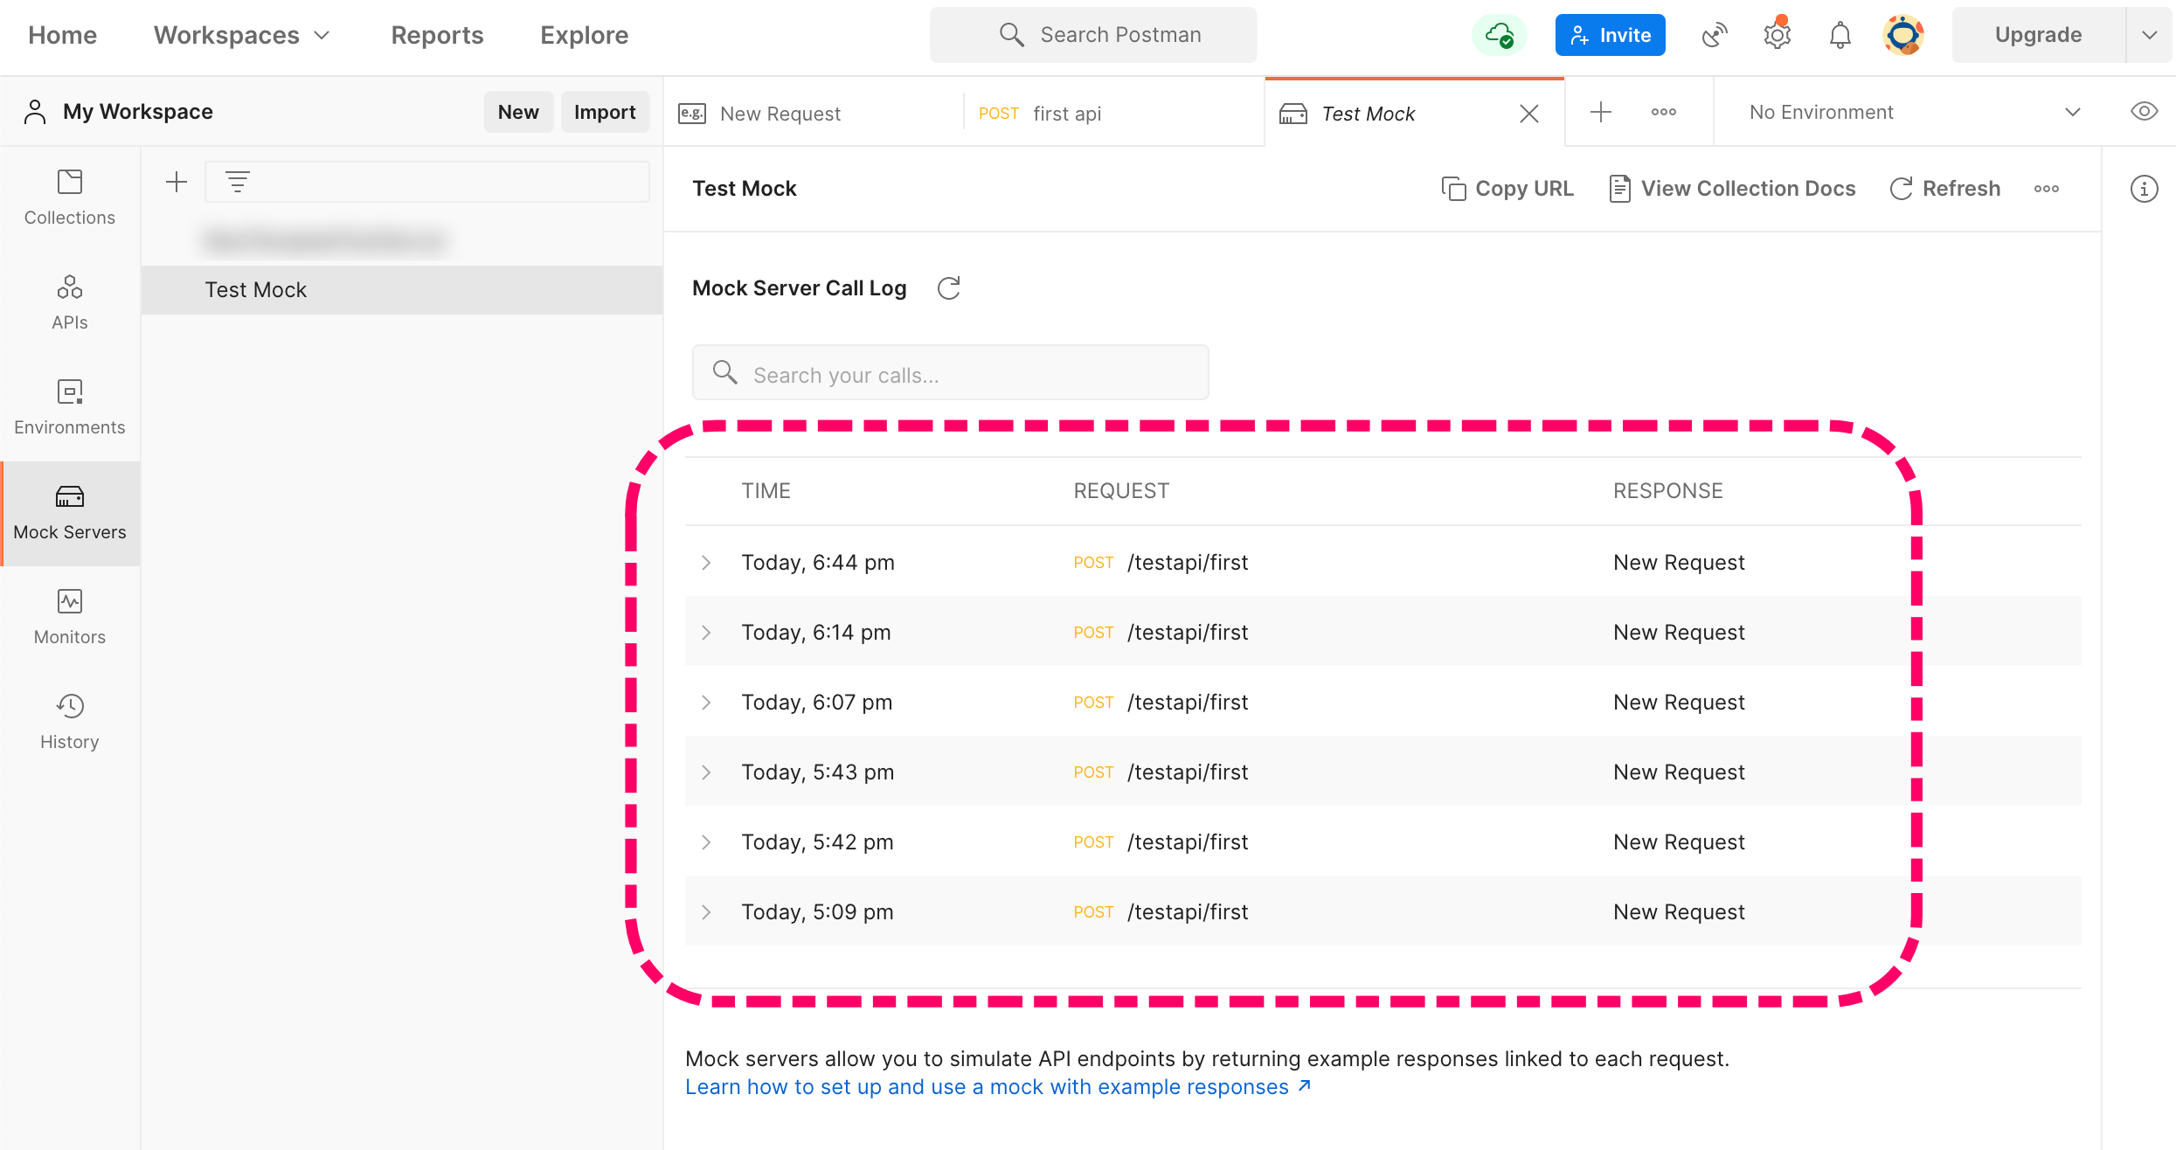Open the Monitors sidebar section
This screenshot has width=2176, height=1150.
pyautogui.click(x=69, y=617)
